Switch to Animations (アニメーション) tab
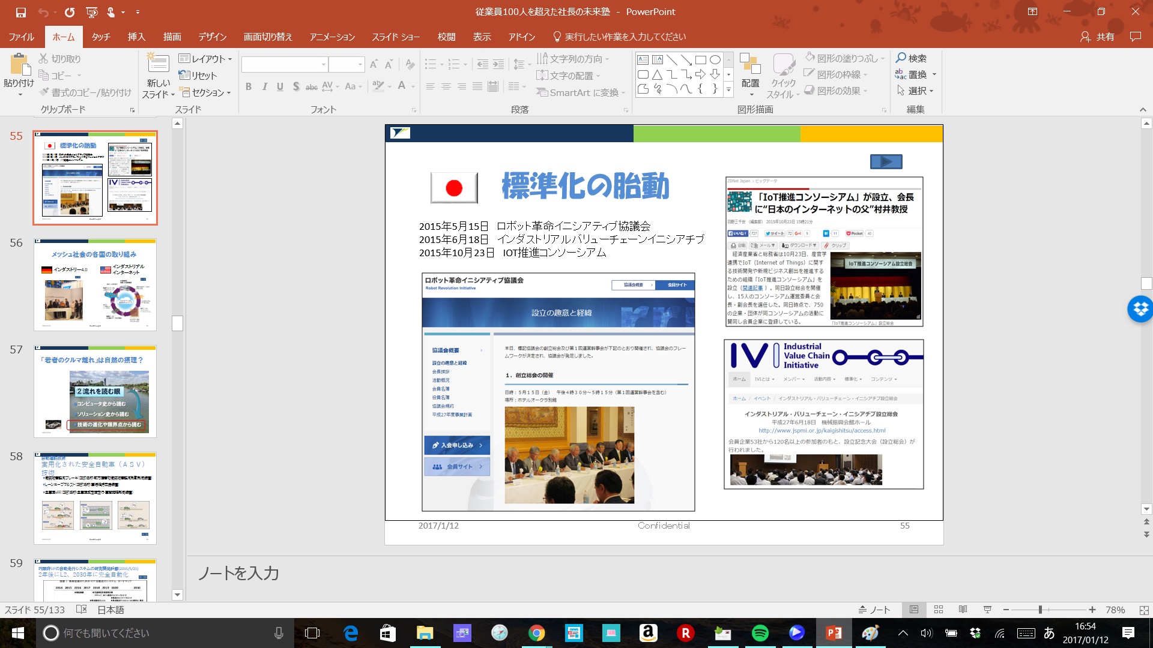 [332, 37]
